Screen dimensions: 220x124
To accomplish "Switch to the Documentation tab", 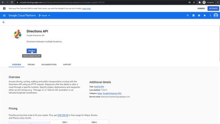I will click(x=49, y=64).
